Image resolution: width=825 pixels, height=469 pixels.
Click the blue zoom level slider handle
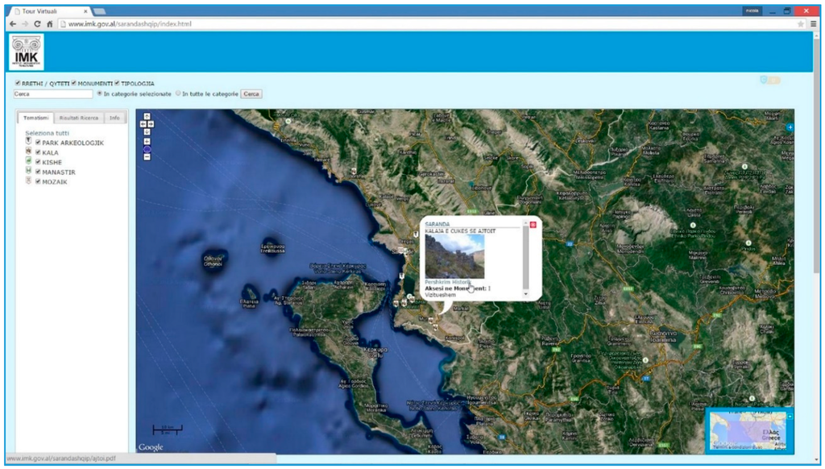(147, 149)
